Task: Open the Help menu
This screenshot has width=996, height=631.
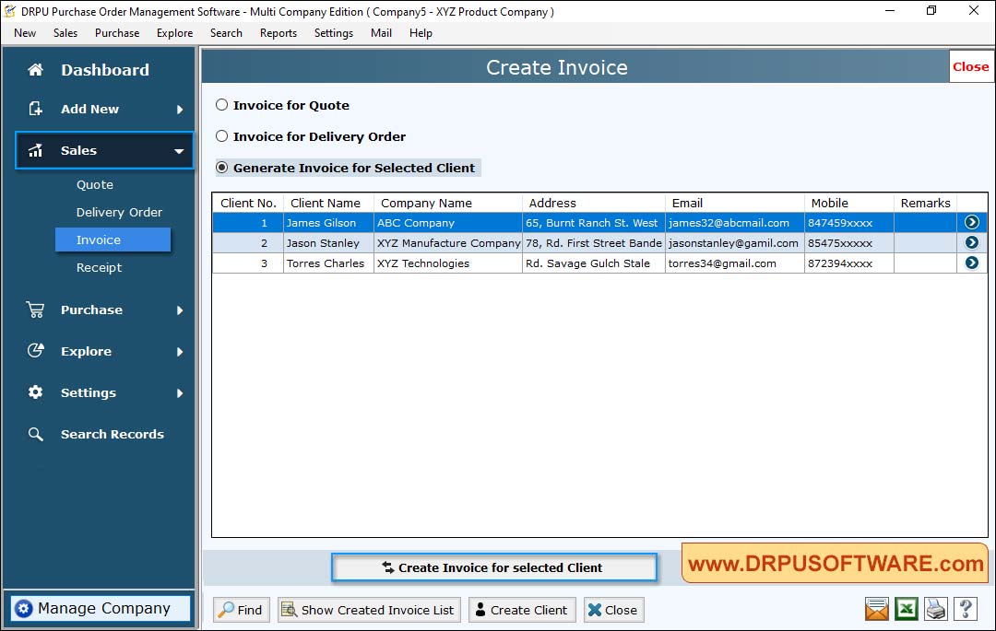Action: [x=421, y=33]
